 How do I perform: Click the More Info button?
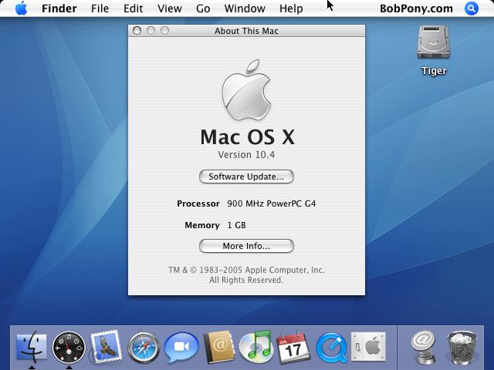point(246,246)
